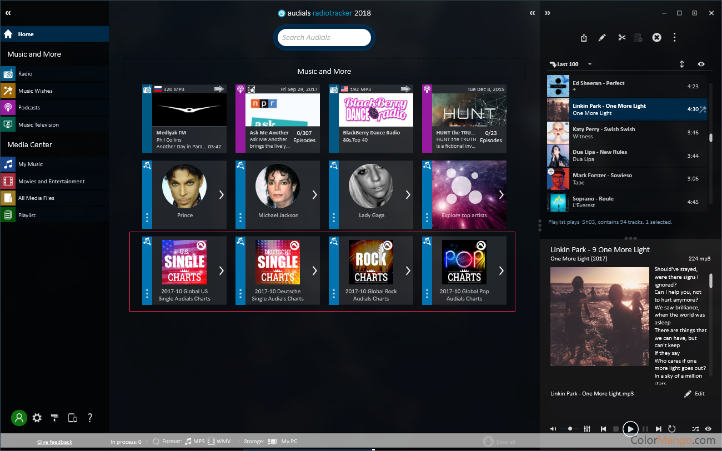
Task: Click the volume slider knob
Action: tap(570, 429)
